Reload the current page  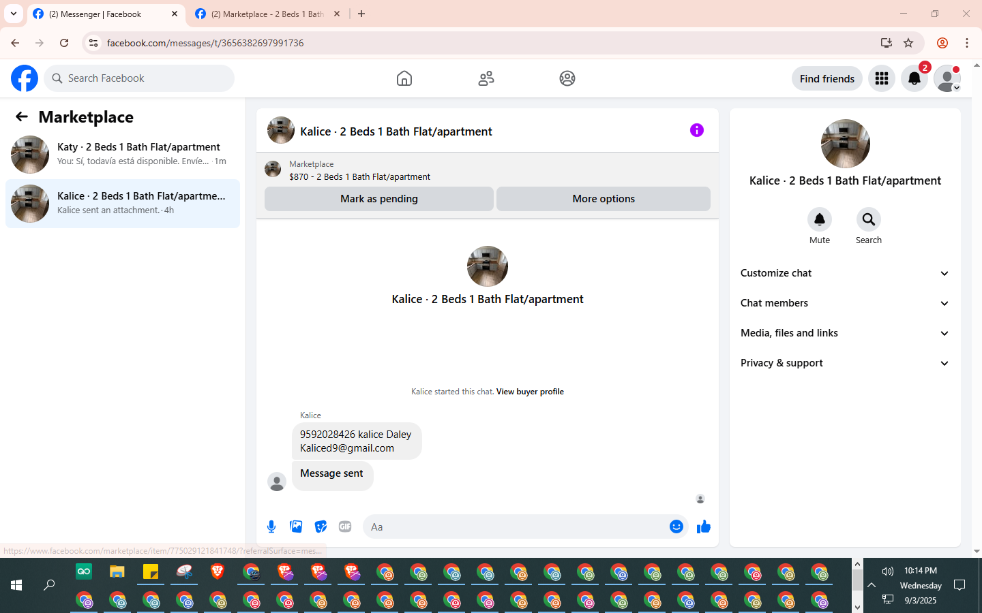point(64,43)
